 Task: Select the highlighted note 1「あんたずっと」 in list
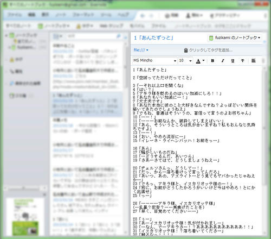coord(86,104)
